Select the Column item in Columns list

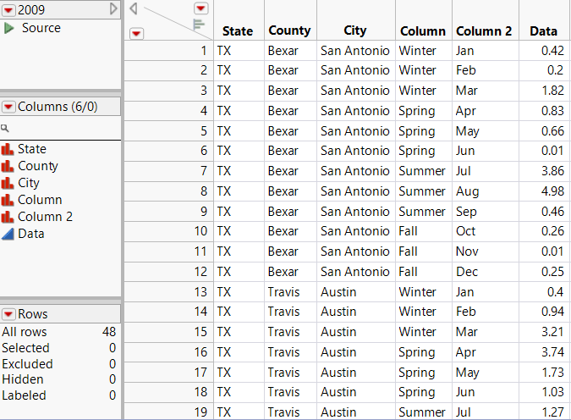click(x=40, y=200)
